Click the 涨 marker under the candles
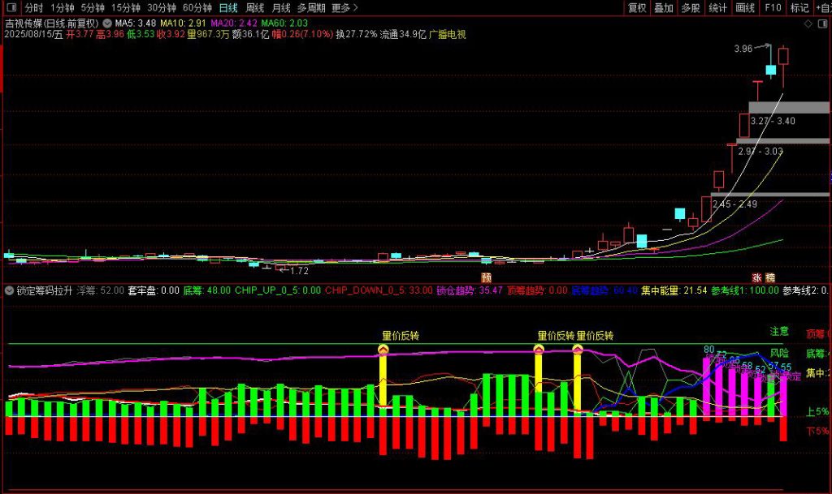 point(756,277)
